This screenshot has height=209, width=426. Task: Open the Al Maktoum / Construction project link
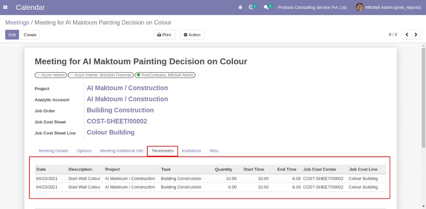(127, 88)
